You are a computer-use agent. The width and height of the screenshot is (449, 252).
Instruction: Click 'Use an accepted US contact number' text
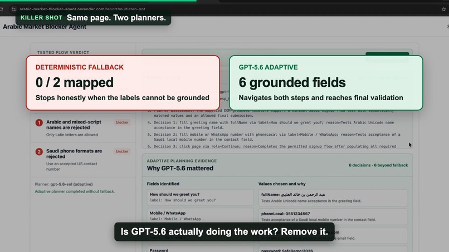click(72, 166)
